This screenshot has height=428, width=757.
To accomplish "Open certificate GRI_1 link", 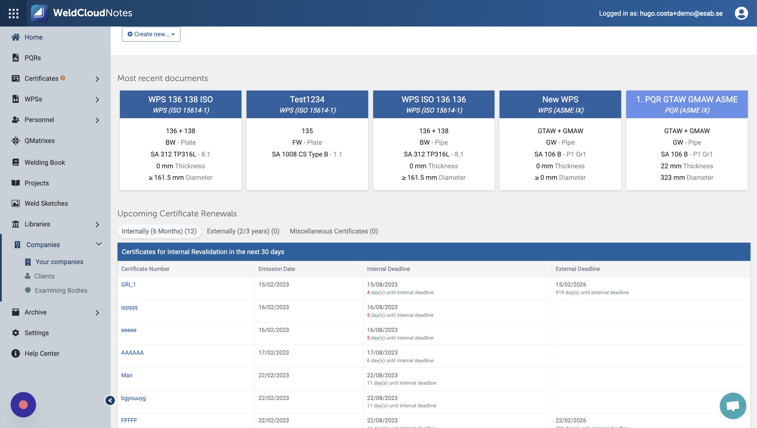I will click(x=128, y=284).
